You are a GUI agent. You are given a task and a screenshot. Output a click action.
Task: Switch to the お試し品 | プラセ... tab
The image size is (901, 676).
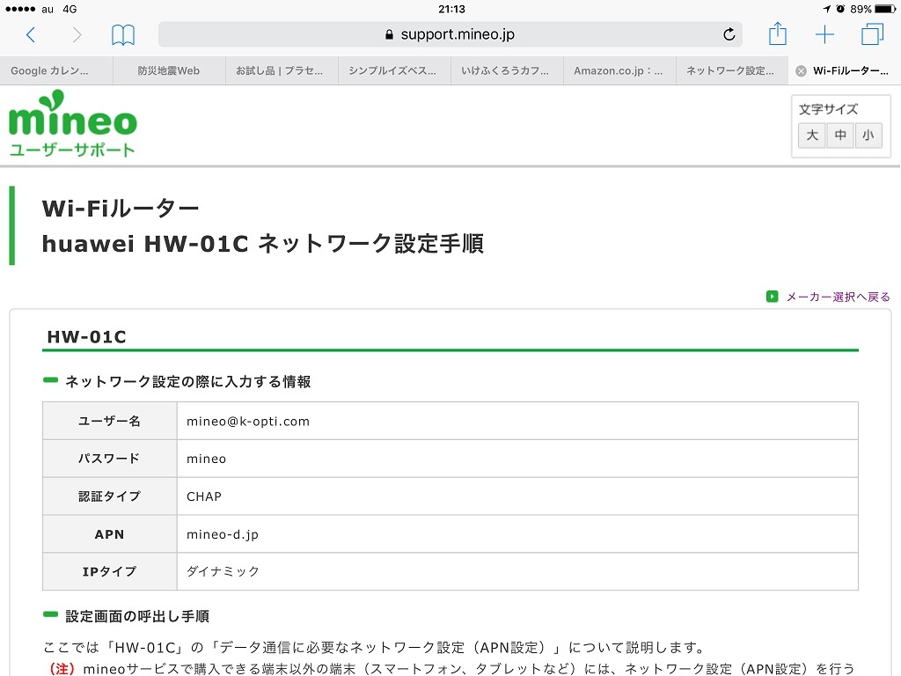[282, 70]
